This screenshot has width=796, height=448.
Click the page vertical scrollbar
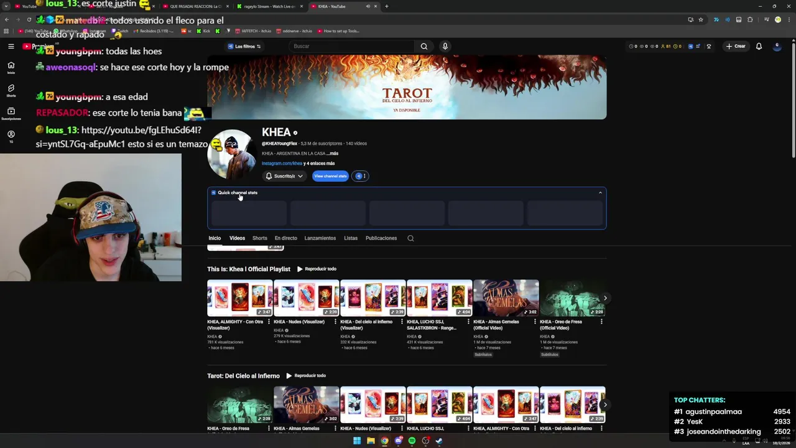(793, 100)
